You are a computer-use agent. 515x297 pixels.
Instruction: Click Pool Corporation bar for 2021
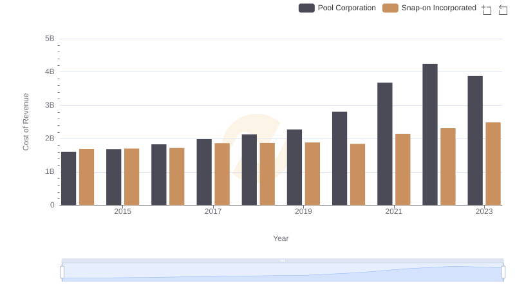click(385, 144)
